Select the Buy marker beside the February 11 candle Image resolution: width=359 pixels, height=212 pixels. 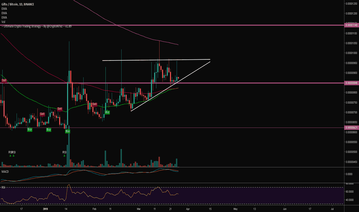coord(107,112)
